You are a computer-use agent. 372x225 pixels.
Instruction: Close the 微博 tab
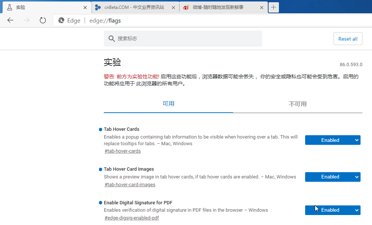(x=262, y=7)
